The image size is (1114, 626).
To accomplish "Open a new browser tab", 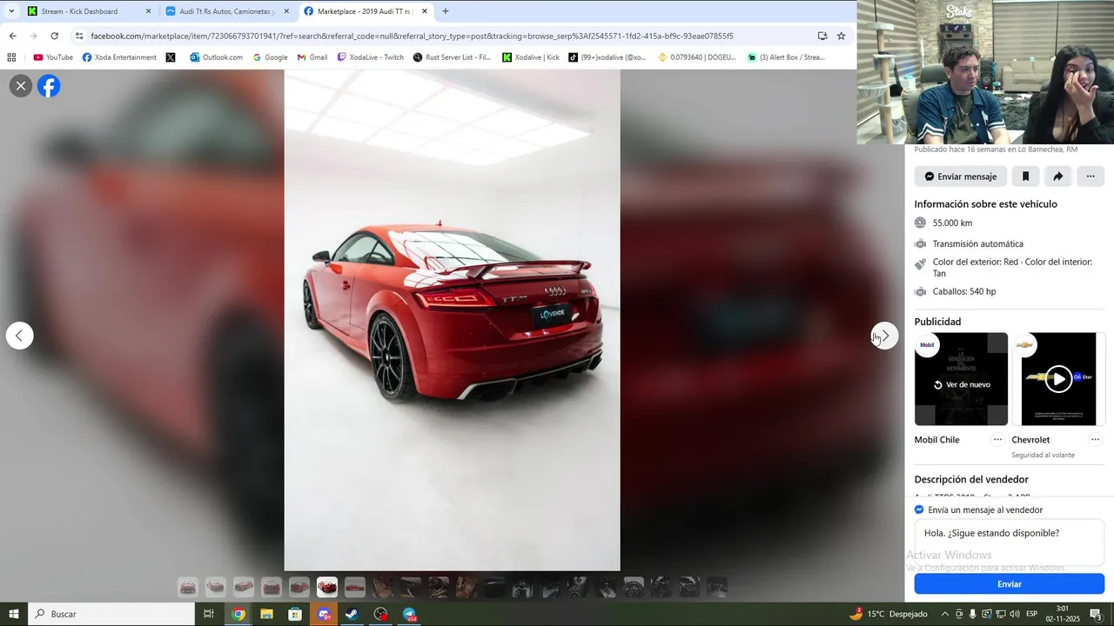I will coord(446,11).
